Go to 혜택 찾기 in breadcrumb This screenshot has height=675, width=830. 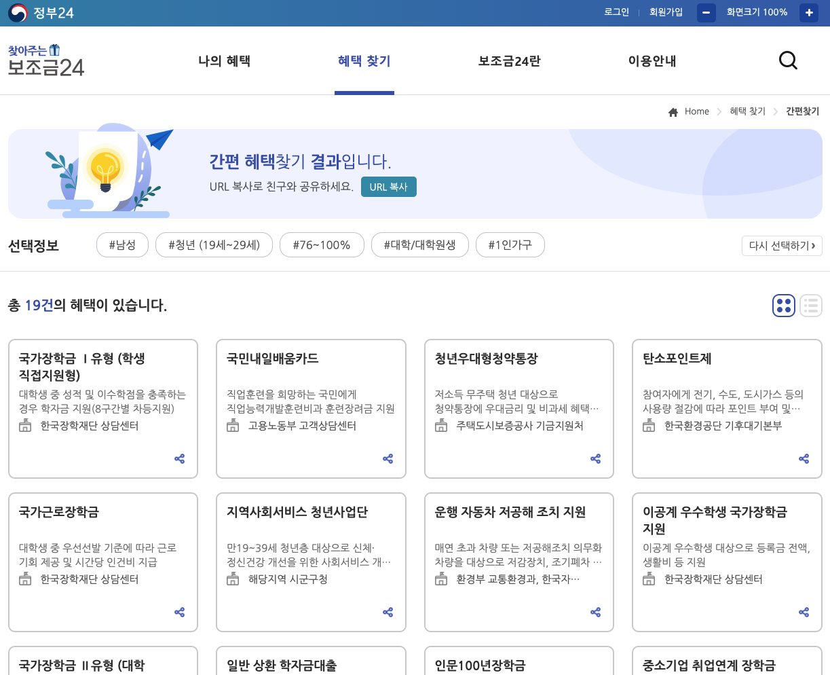pos(747,111)
